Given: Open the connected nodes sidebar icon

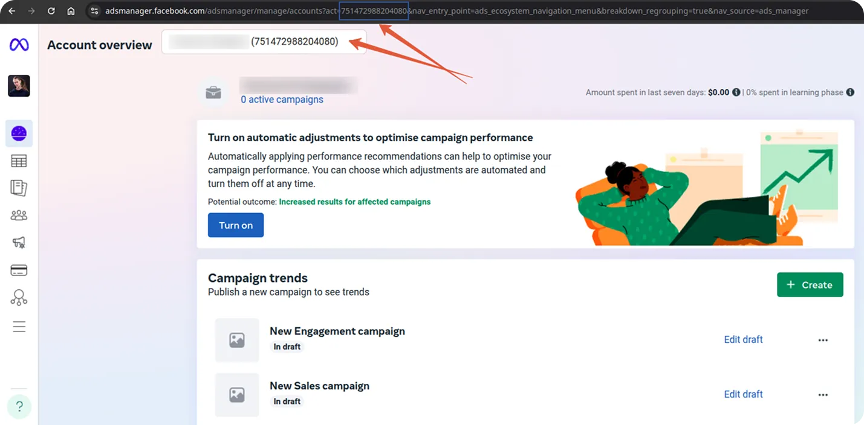Looking at the screenshot, I should point(19,298).
